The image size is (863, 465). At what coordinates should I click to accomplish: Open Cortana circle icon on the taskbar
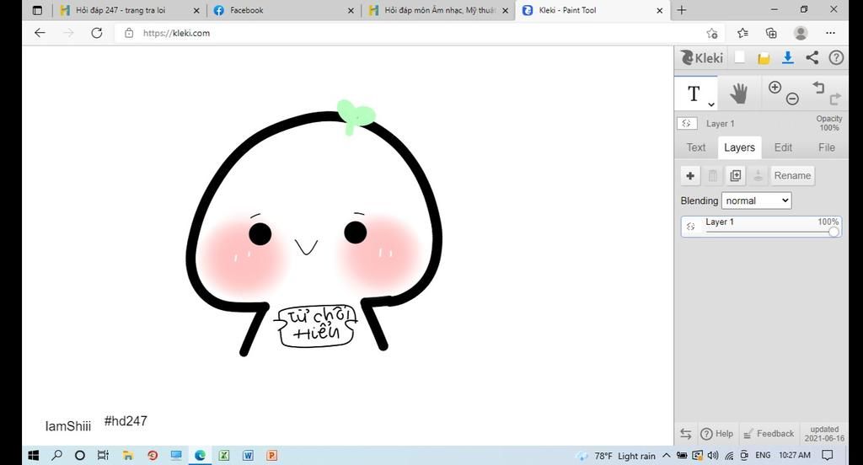[80, 455]
